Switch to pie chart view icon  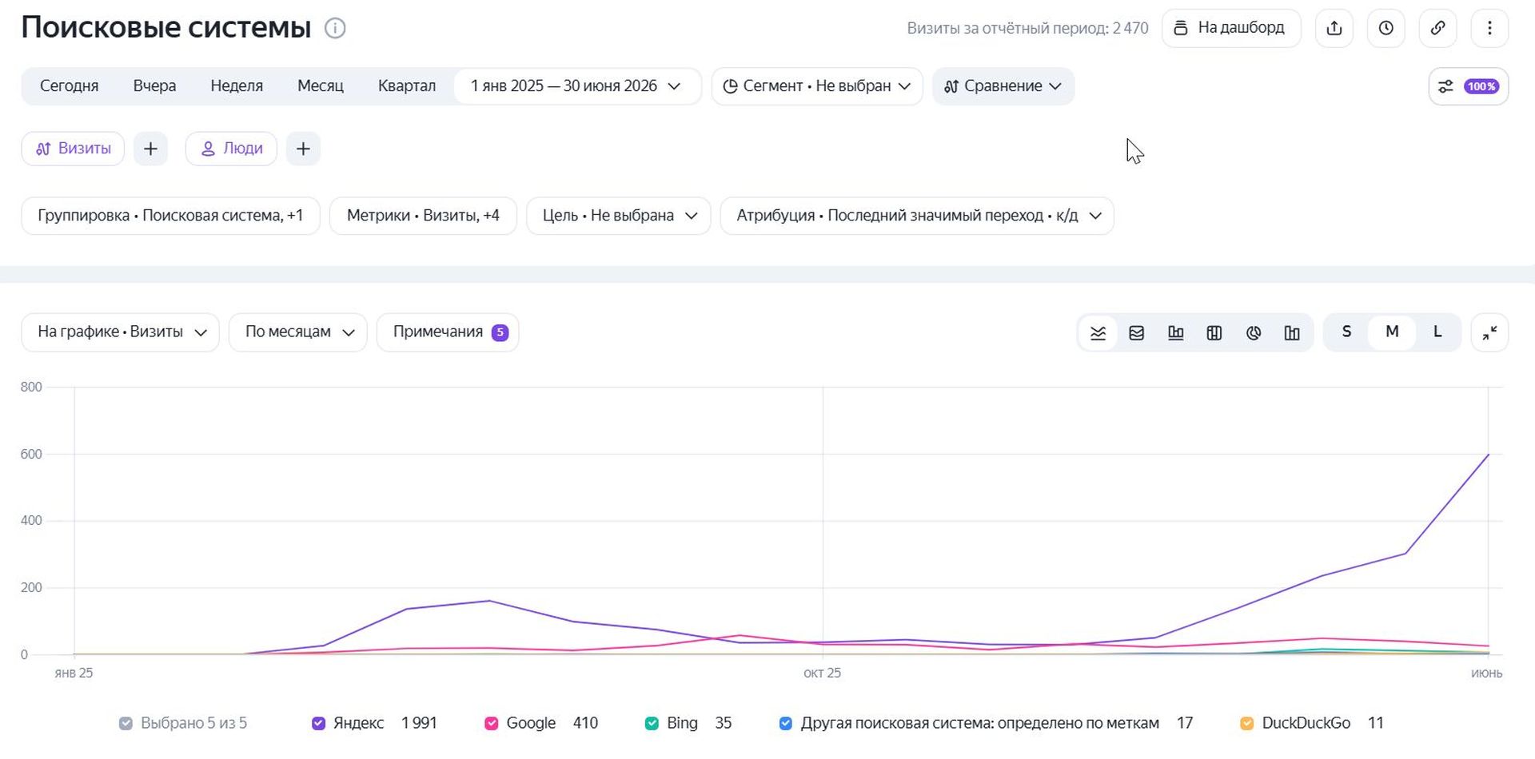click(x=1253, y=332)
